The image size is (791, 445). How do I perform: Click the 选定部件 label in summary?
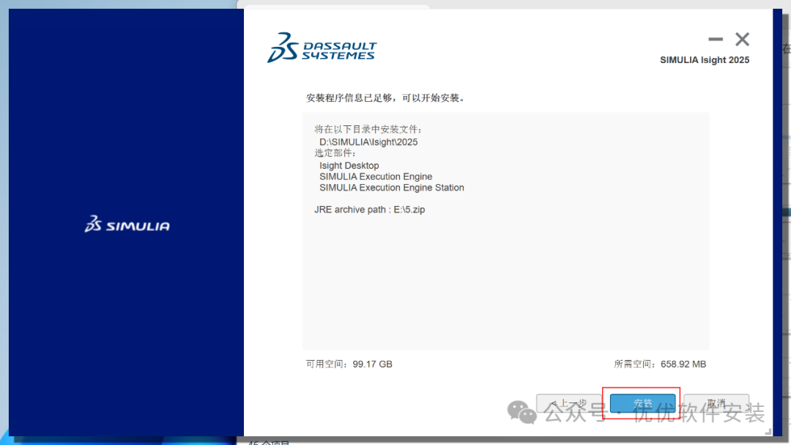(x=335, y=153)
